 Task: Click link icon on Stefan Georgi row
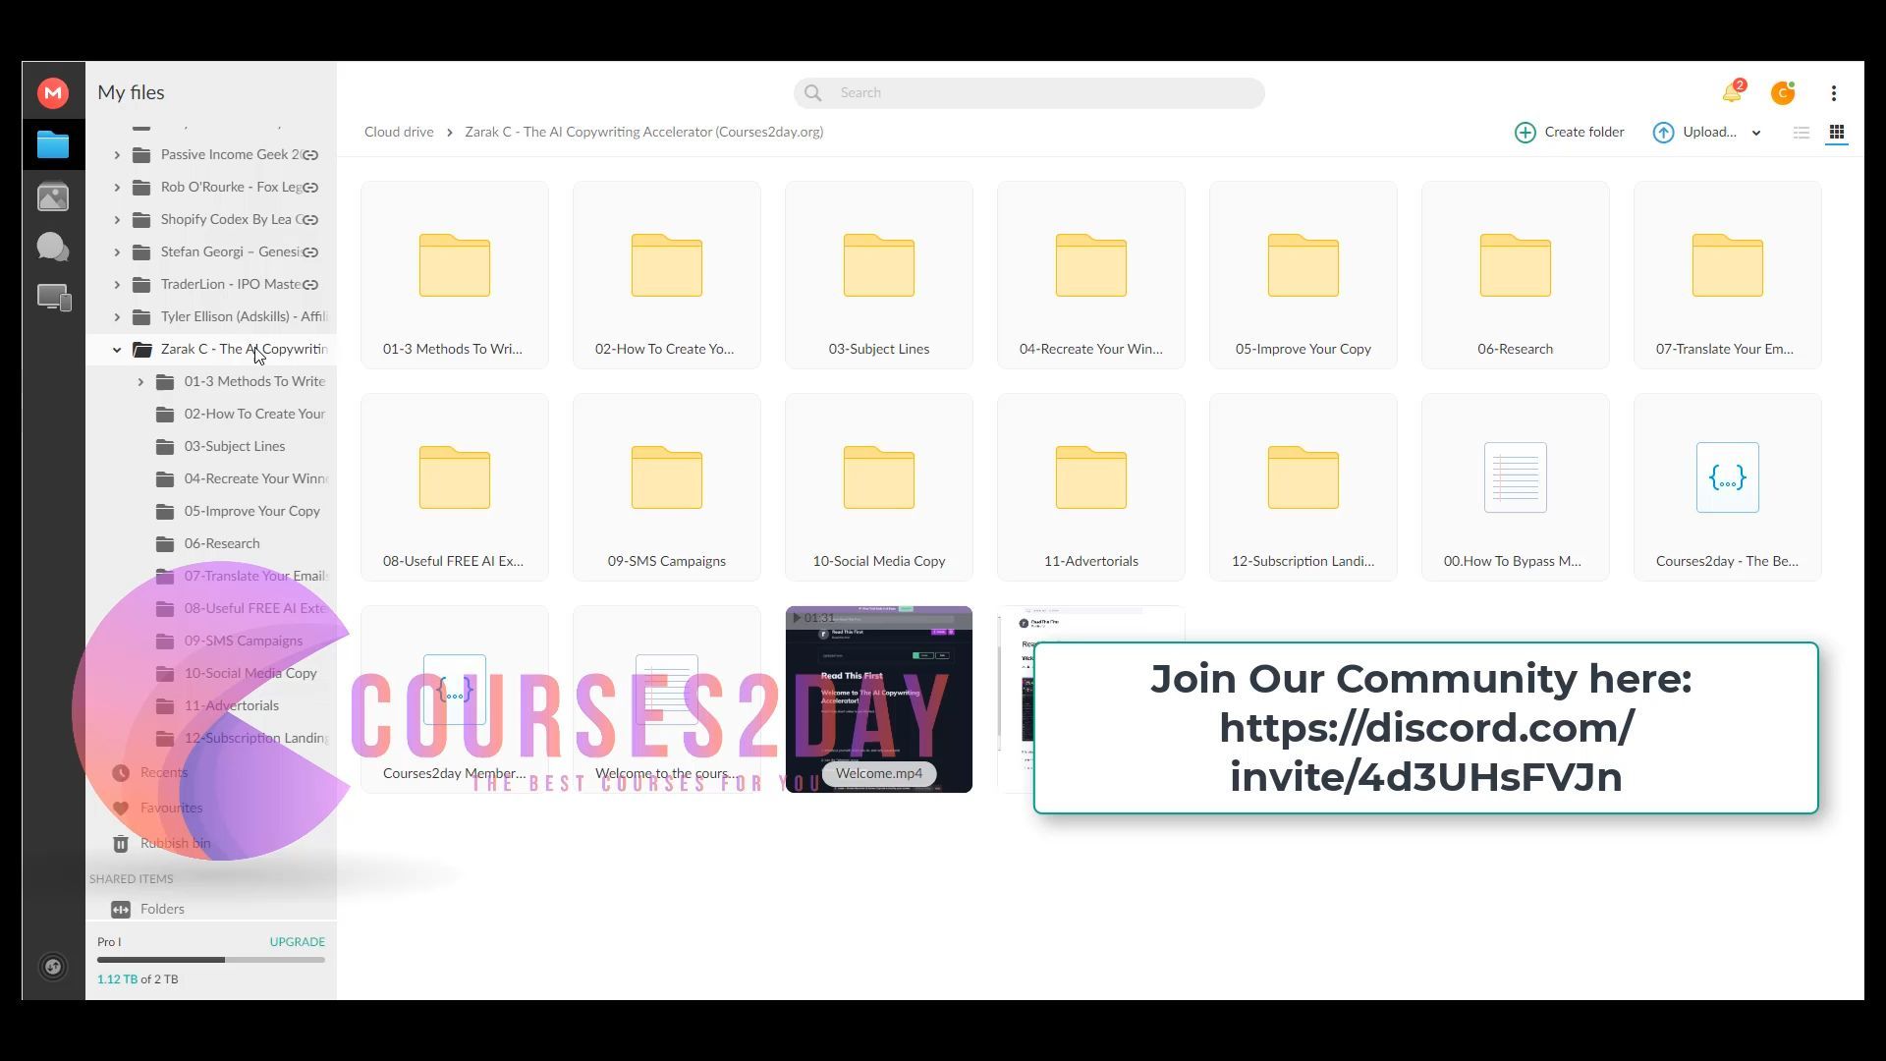point(309,251)
